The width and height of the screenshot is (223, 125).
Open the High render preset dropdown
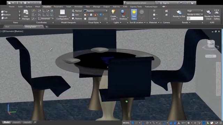[x=195, y=11]
